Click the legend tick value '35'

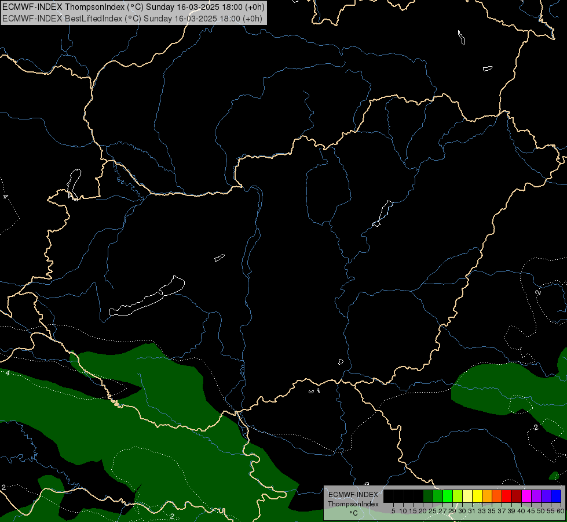pos(492,511)
